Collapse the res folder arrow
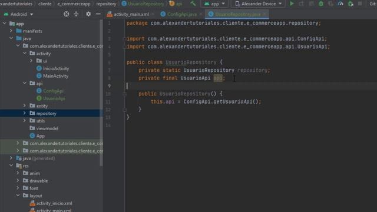Image resolution: width=377 pixels, height=212 pixels. 11,165
